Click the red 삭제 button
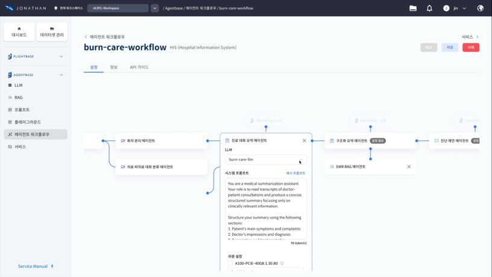The height and width of the screenshot is (277, 492). tap(470, 47)
